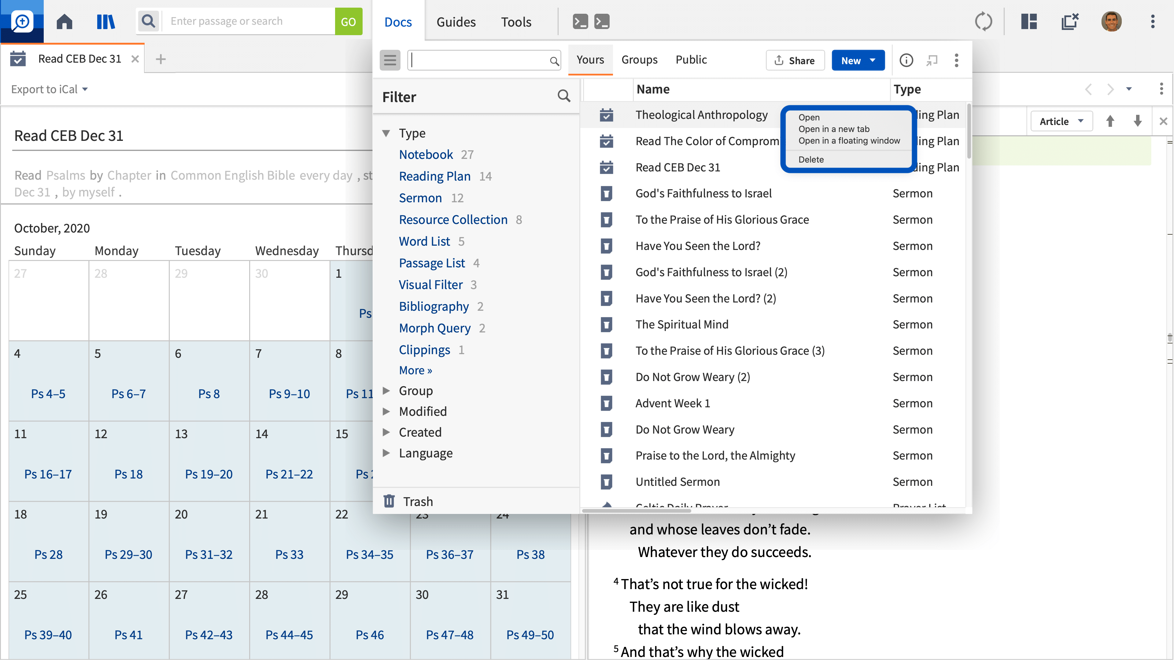Open the Export to iCal dropdown
The height and width of the screenshot is (660, 1174).
click(x=49, y=89)
